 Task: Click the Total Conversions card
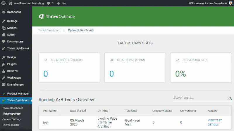(x=135, y=68)
